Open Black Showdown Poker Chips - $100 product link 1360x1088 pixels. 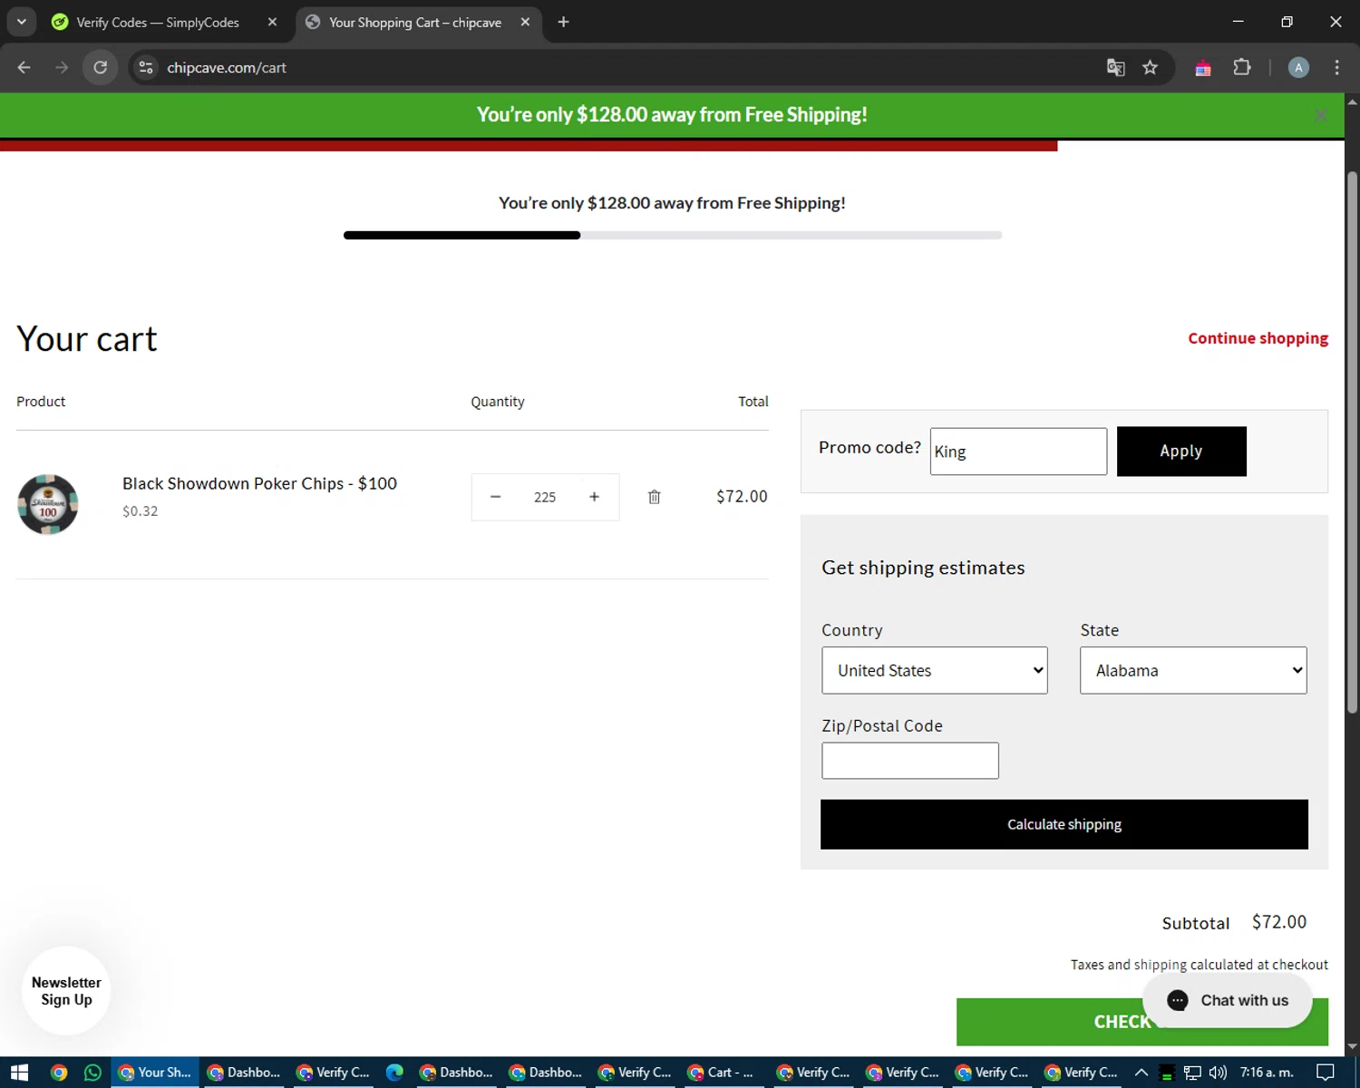click(259, 483)
